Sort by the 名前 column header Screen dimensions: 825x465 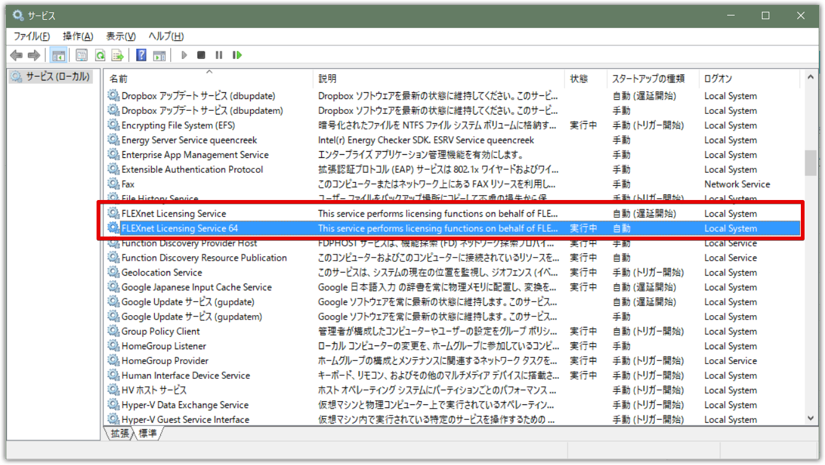[x=209, y=79]
